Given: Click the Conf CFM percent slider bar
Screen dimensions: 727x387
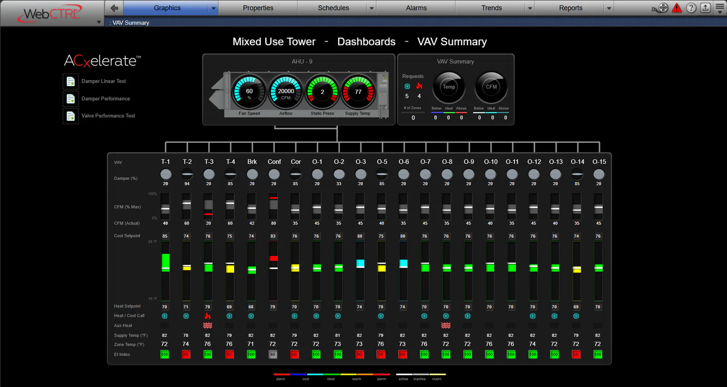Looking at the screenshot, I should 273,206.
